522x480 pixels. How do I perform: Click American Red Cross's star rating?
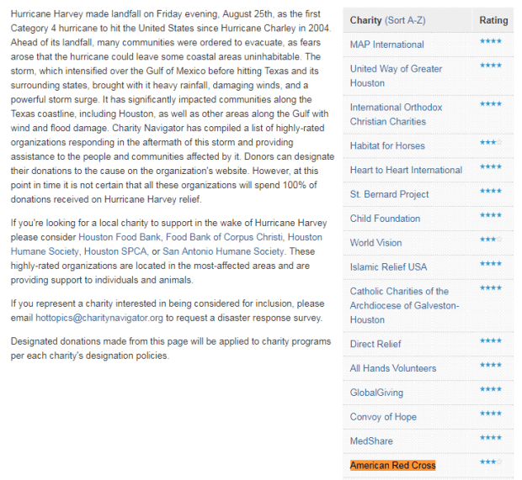point(490,462)
